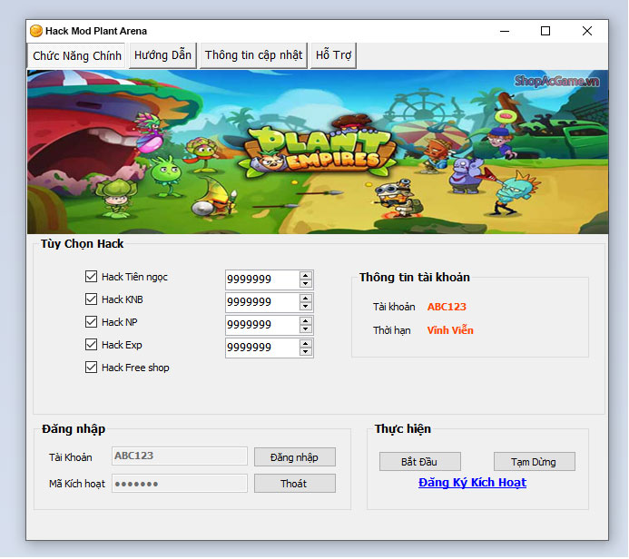Screen dimensions: 629x559
Task: Increase Hack Exp value with up arrow
Action: pos(306,344)
